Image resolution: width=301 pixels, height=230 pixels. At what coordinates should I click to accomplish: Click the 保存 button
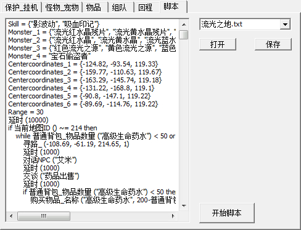click(273, 44)
